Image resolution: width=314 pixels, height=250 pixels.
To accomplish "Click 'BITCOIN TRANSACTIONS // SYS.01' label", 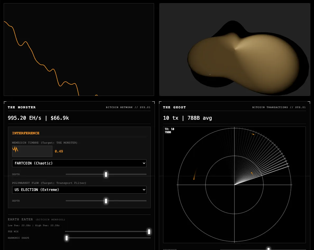I will click(279, 107).
